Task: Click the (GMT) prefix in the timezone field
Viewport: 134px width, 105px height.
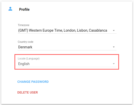Action: (x=23, y=30)
